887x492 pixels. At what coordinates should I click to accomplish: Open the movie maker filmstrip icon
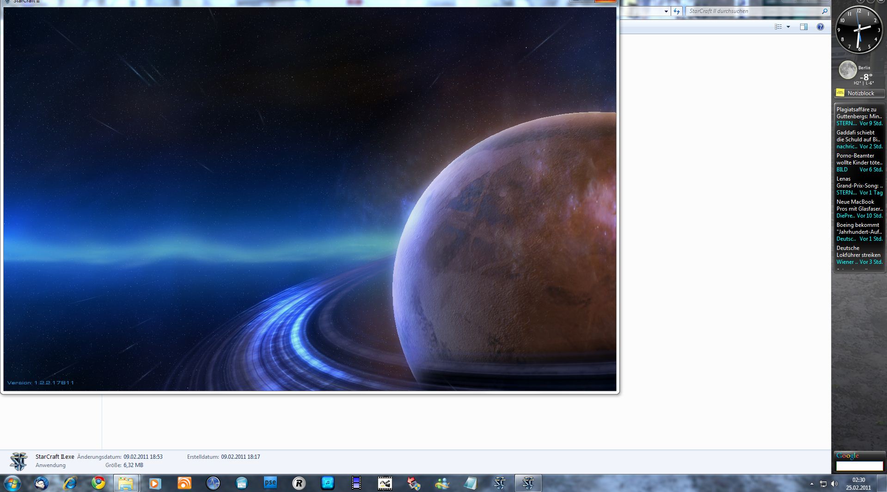click(x=385, y=483)
